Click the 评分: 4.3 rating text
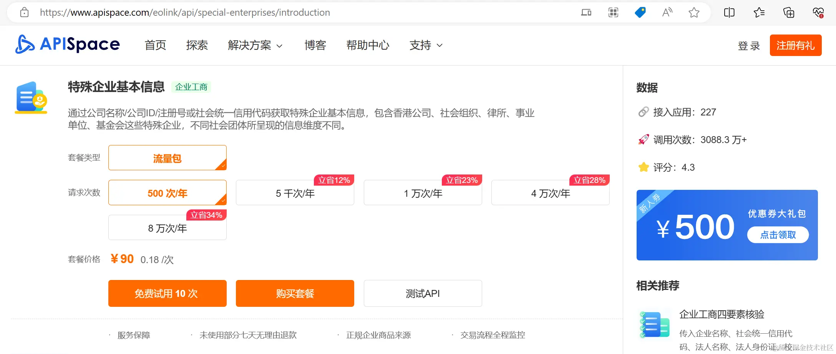Viewport: 836px width, 354px height. (674, 167)
